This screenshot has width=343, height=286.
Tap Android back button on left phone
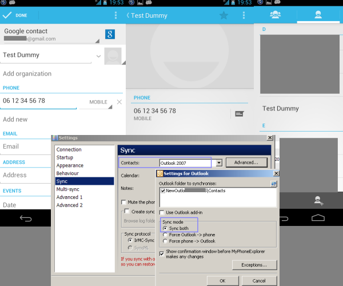[x=26, y=218]
